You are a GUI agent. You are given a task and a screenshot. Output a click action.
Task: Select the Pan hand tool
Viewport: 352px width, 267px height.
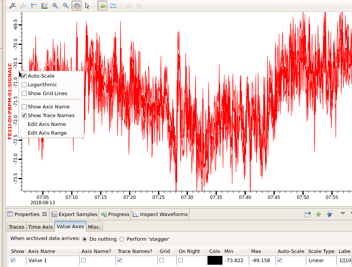click(x=77, y=6)
